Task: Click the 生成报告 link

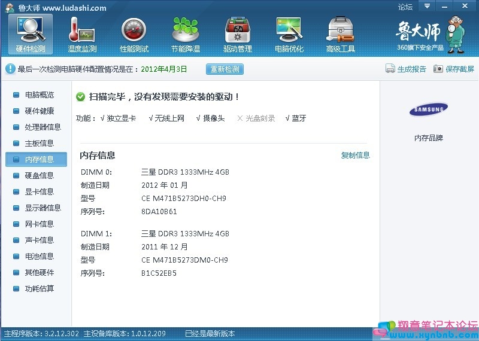Action: pos(411,69)
